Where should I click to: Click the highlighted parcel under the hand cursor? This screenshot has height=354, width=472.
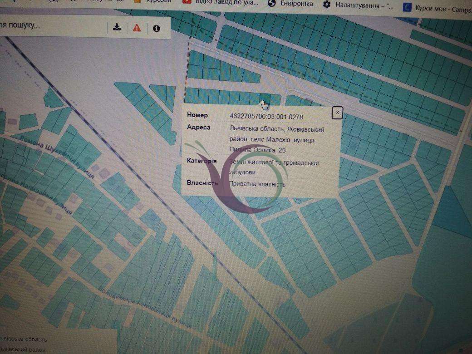(x=265, y=98)
